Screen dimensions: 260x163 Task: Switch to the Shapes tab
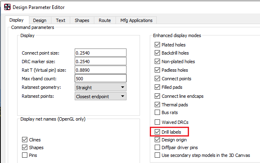(x=82, y=20)
